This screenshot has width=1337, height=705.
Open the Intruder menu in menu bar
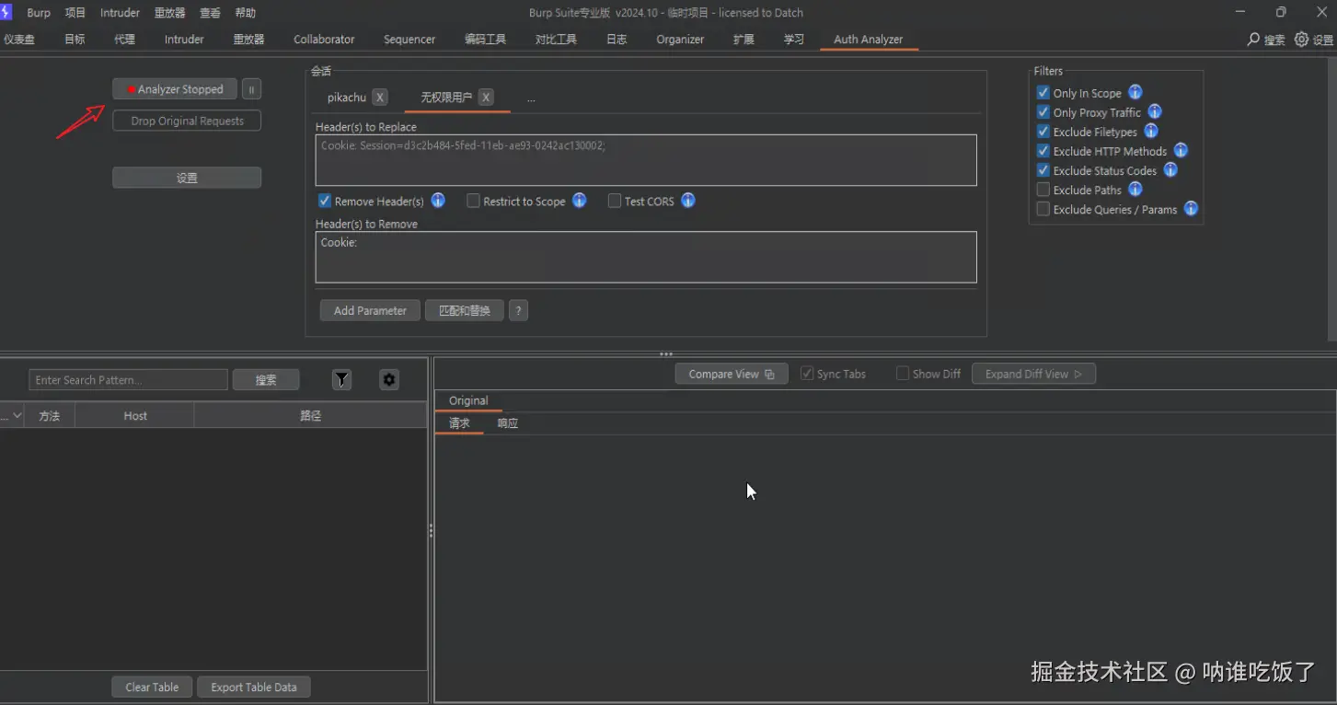tap(120, 13)
